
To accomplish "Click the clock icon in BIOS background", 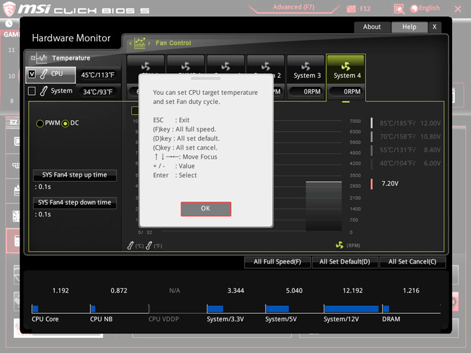I will (x=9, y=24).
